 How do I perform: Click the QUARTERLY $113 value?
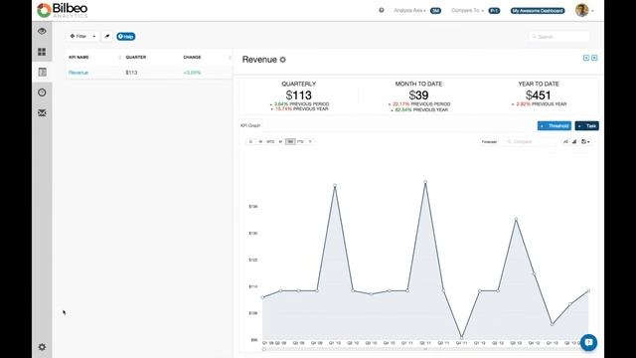click(x=298, y=95)
